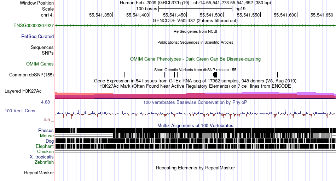
Task: Click the Sequences track label
Action: point(42,48)
